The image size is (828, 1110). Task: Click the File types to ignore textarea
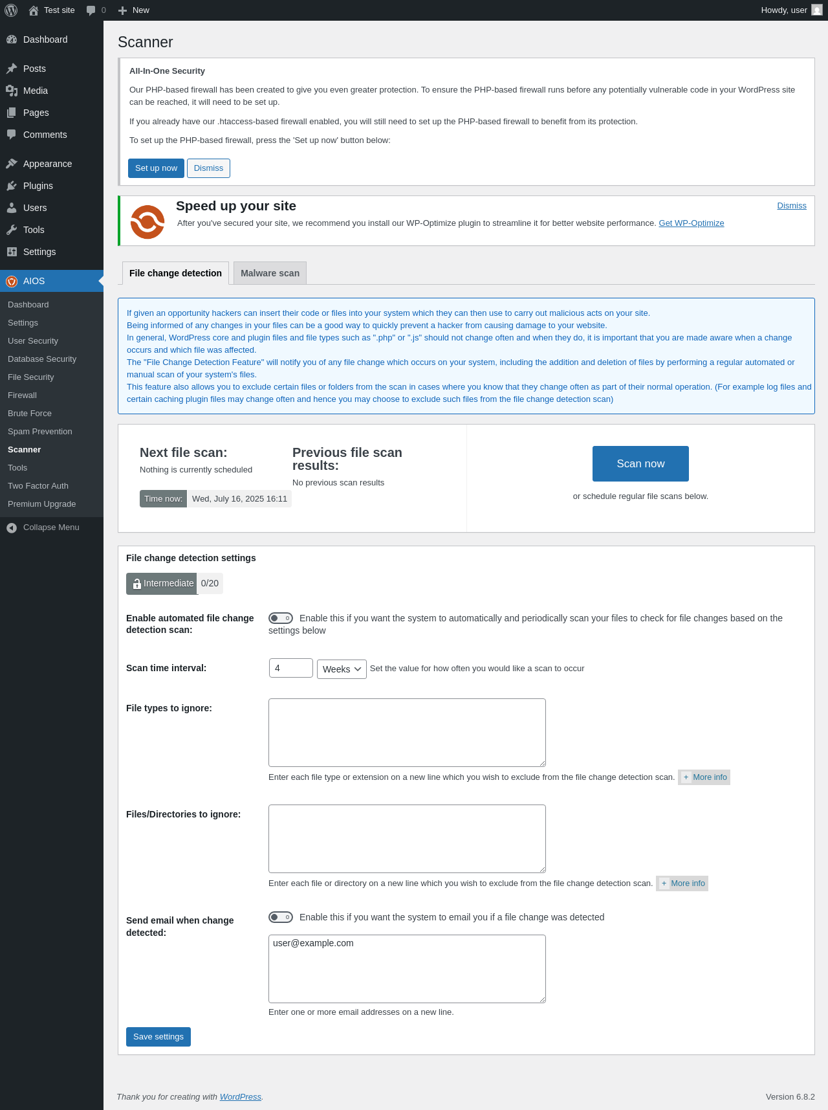(407, 733)
